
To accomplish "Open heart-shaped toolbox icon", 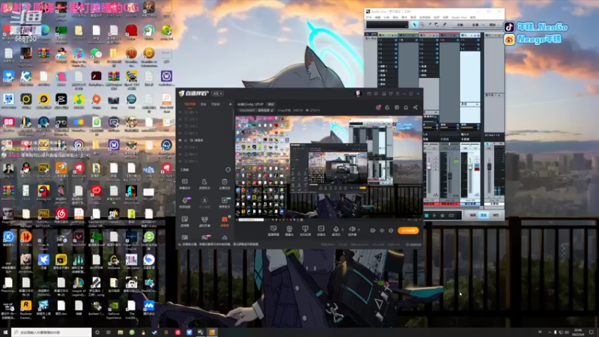I will click(204, 219).
